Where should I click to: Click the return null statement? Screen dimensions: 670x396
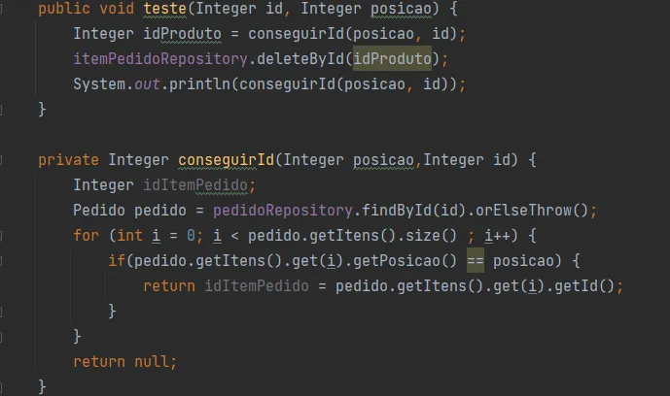(124, 361)
